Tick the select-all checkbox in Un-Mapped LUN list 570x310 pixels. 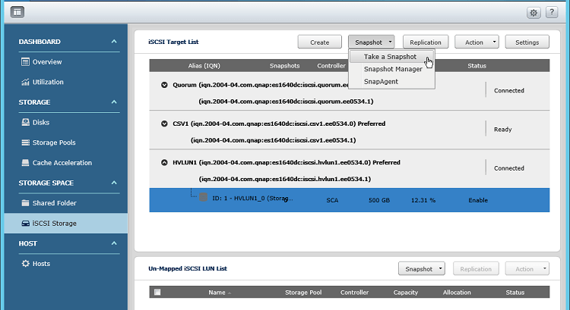pyautogui.click(x=157, y=292)
